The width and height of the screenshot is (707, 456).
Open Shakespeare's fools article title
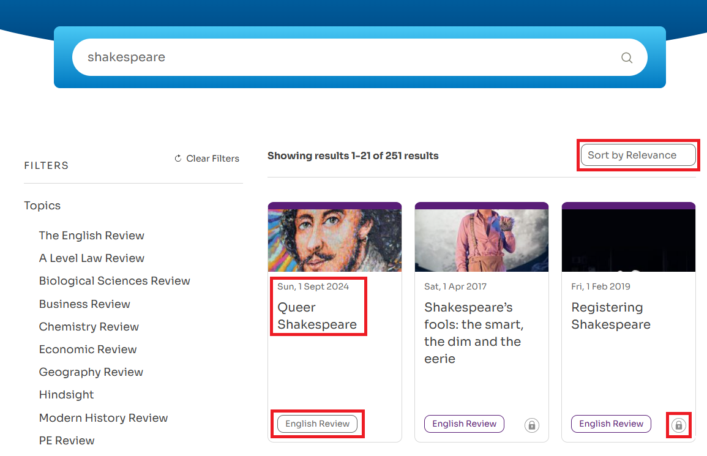[473, 333]
